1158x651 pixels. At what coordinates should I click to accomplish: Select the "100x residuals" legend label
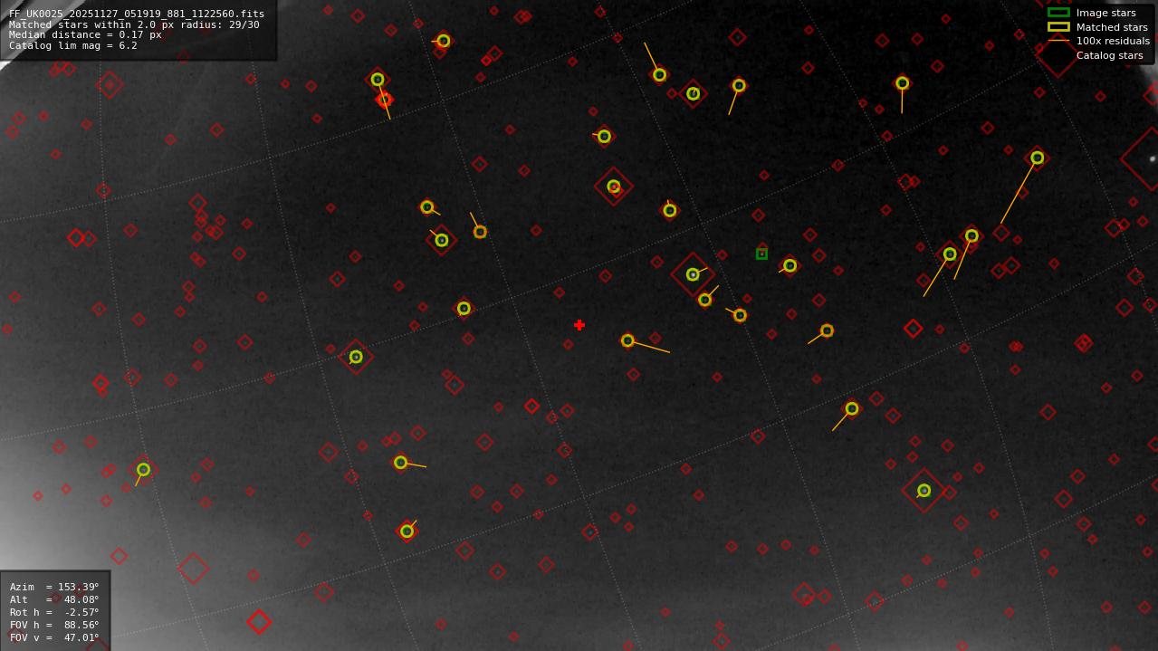point(1113,41)
